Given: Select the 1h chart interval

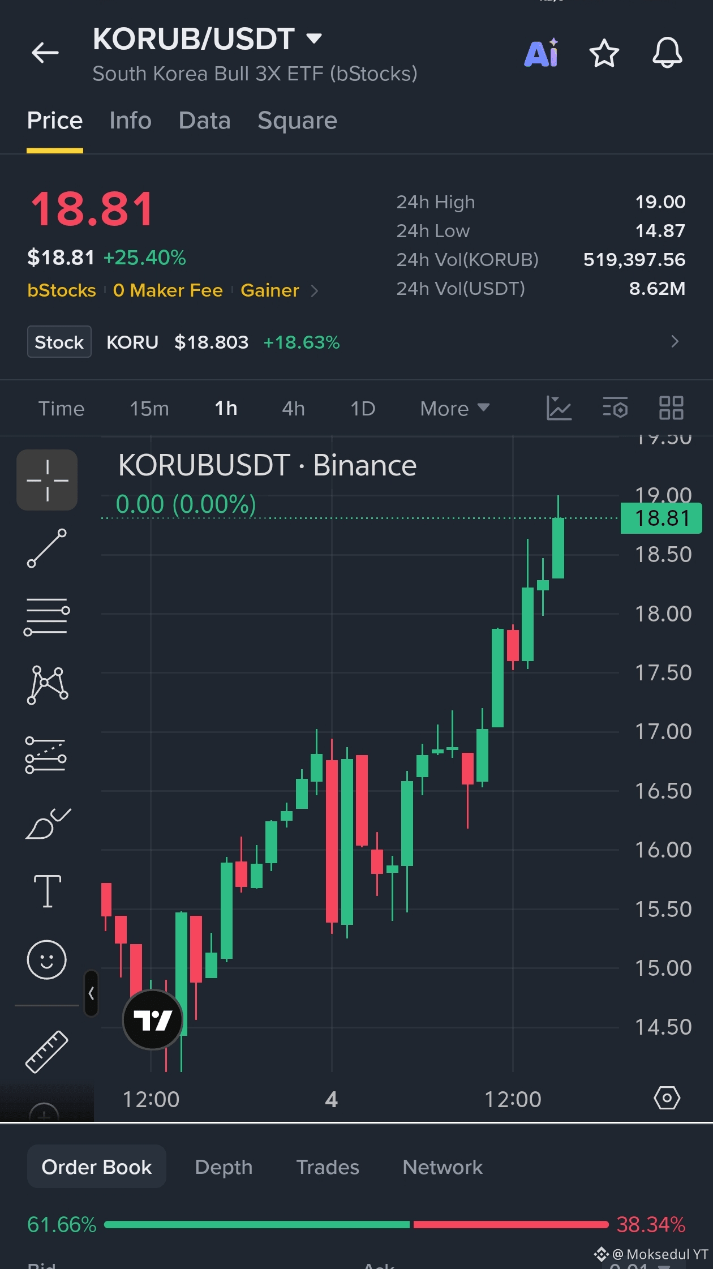Looking at the screenshot, I should (226, 409).
